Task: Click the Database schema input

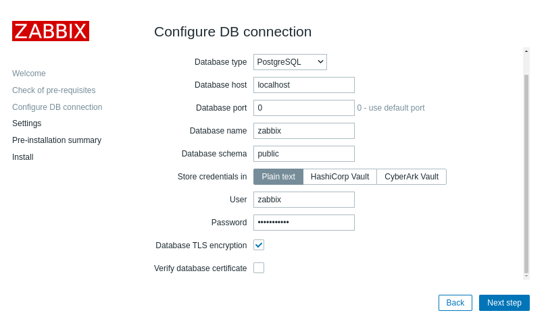Action: [304, 154]
